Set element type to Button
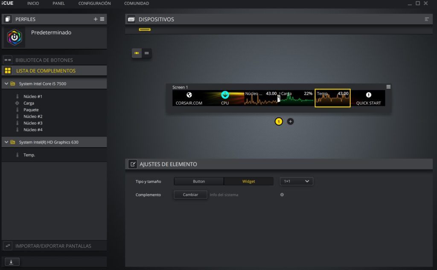The height and width of the screenshot is (270, 437). pyautogui.click(x=199, y=181)
